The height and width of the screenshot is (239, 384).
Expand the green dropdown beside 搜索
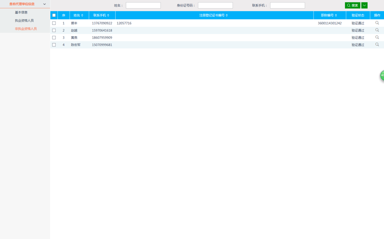[x=364, y=6]
